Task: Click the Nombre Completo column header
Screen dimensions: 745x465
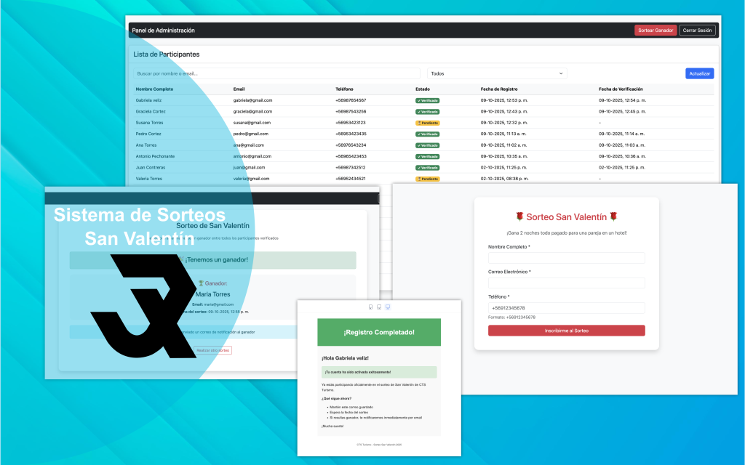Action: point(154,89)
